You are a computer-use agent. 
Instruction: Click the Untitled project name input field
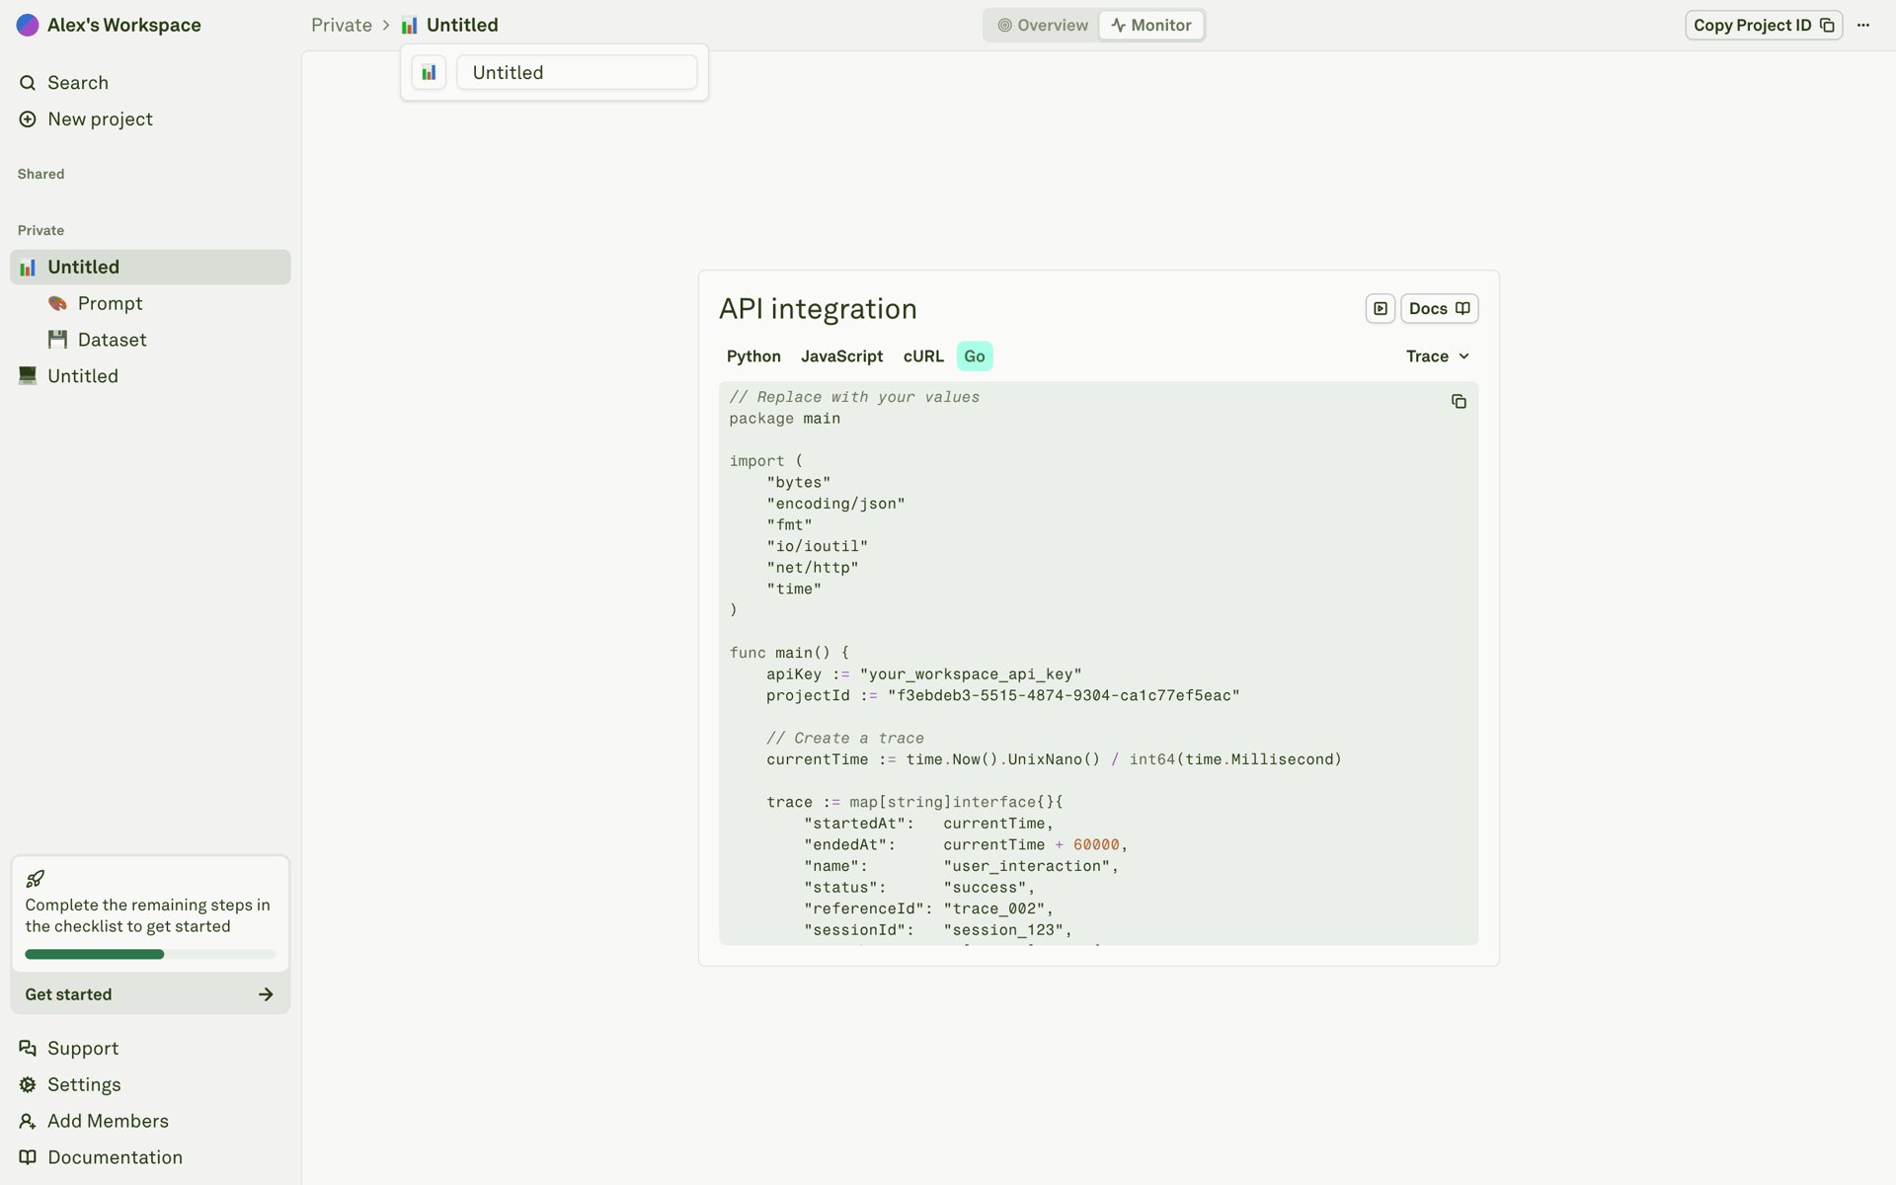tap(577, 72)
